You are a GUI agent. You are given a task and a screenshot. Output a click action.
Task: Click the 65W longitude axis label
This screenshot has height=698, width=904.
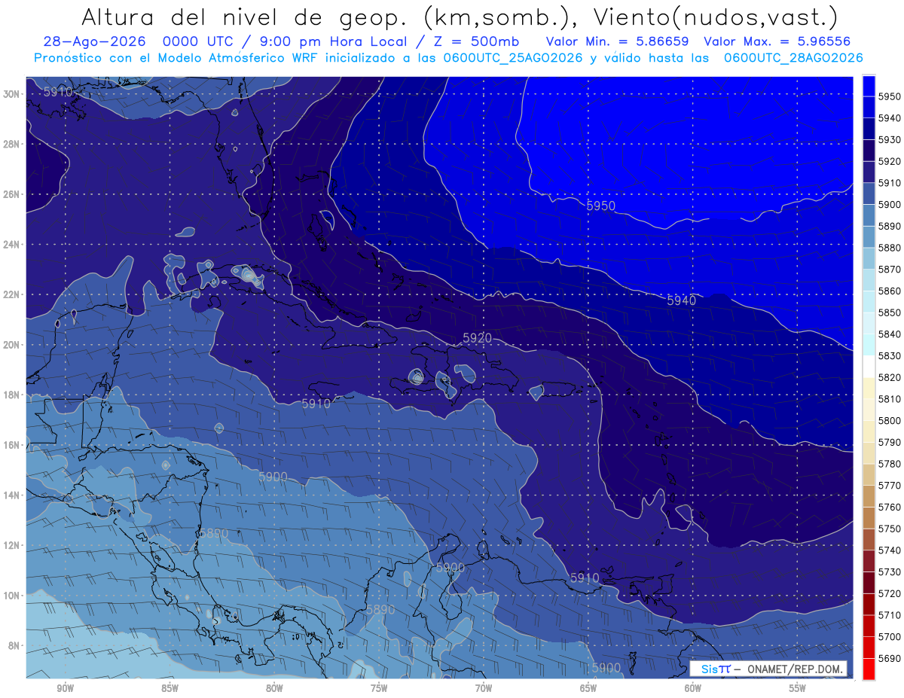click(x=588, y=687)
